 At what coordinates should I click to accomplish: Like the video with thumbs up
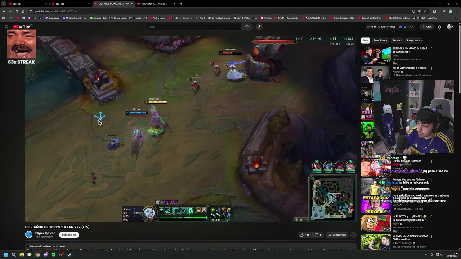click(305, 235)
